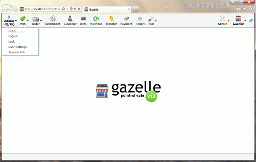256x162 pixels.
Task: Click the gazelle point-of-sale logo
Action: 128,92
